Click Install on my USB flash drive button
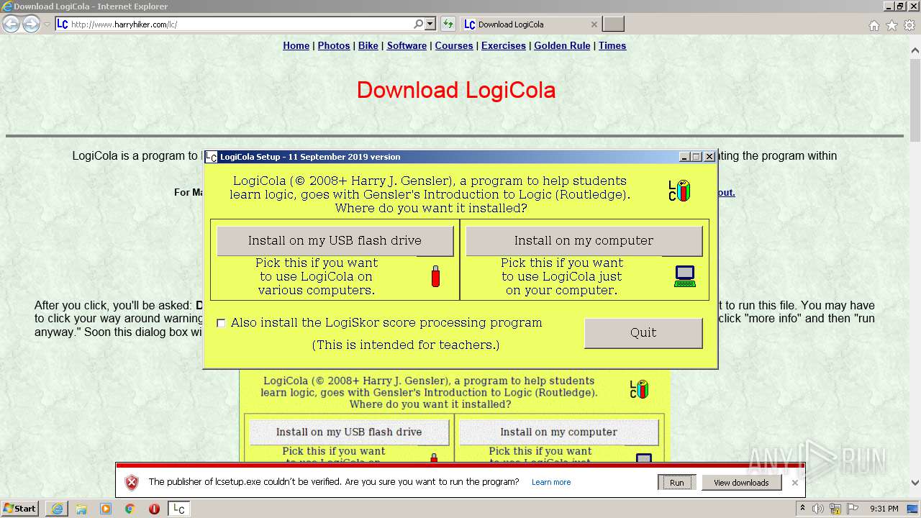Viewport: 921px width, 518px height. [x=335, y=241]
